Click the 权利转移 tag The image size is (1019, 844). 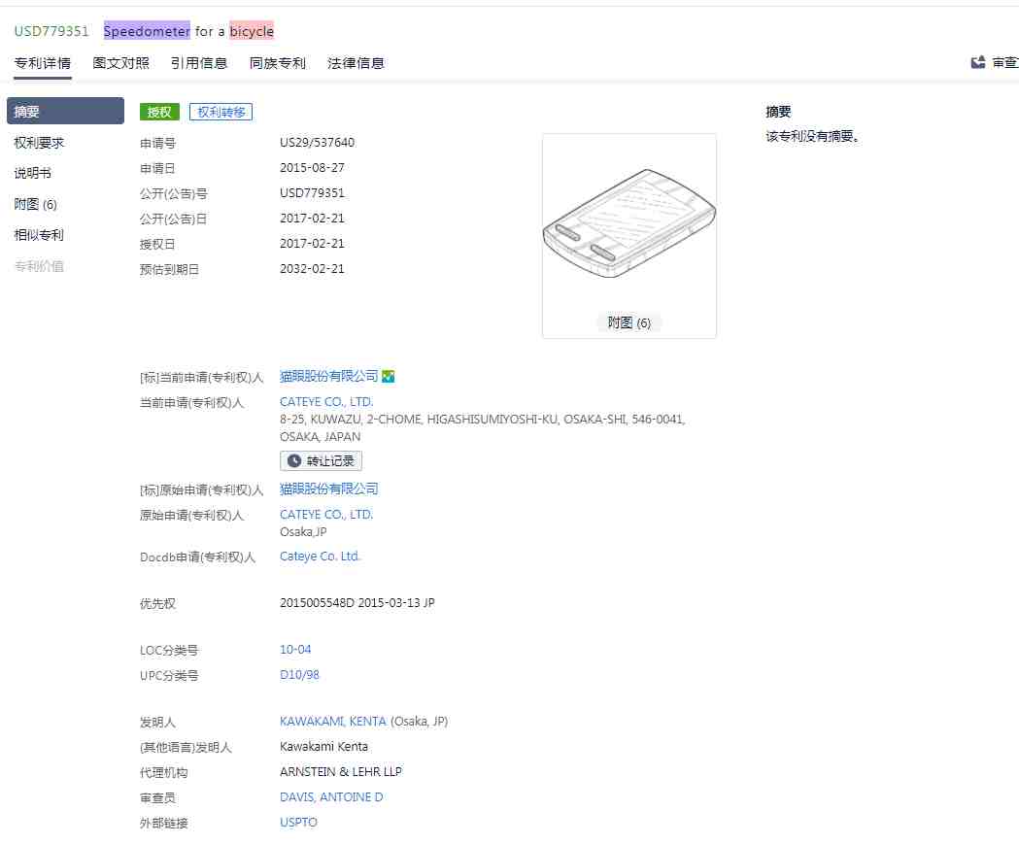tap(221, 113)
